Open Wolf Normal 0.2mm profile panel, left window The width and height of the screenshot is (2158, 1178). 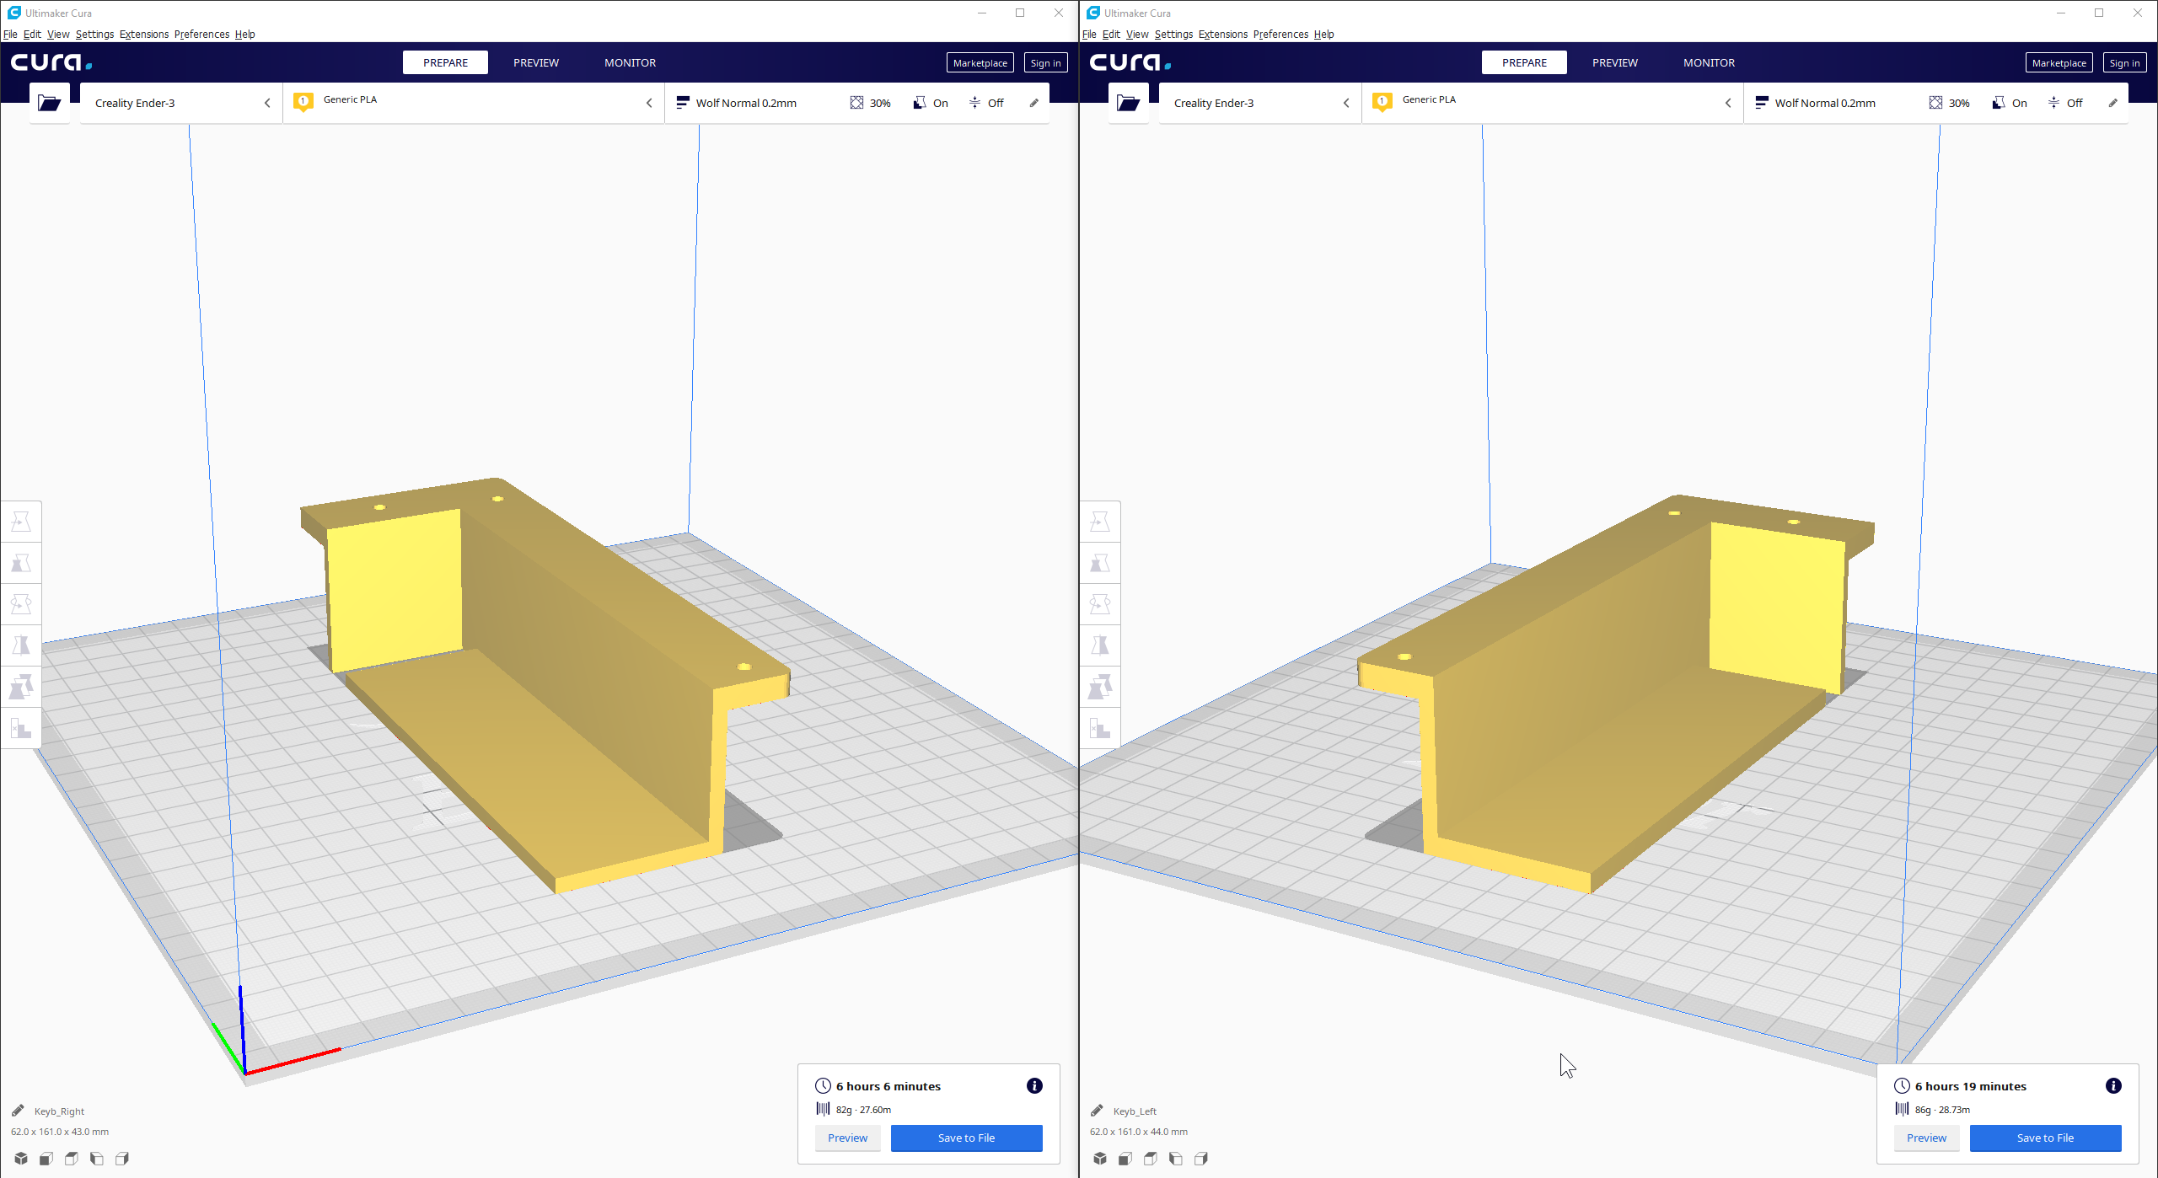click(857, 103)
